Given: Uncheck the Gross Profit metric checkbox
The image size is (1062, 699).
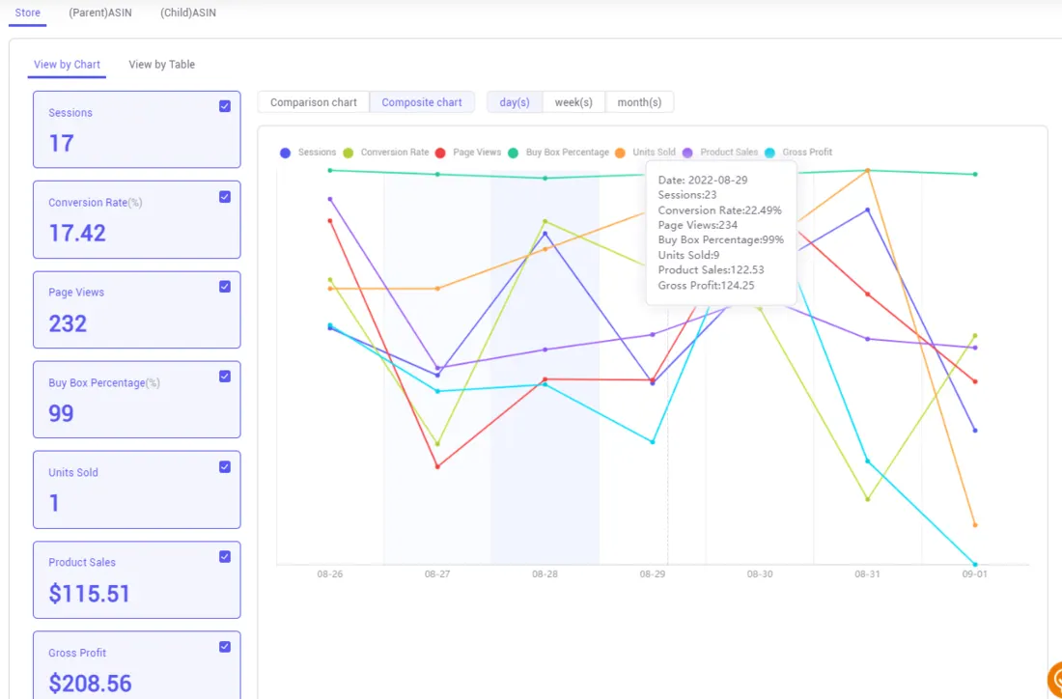Looking at the screenshot, I should (224, 647).
